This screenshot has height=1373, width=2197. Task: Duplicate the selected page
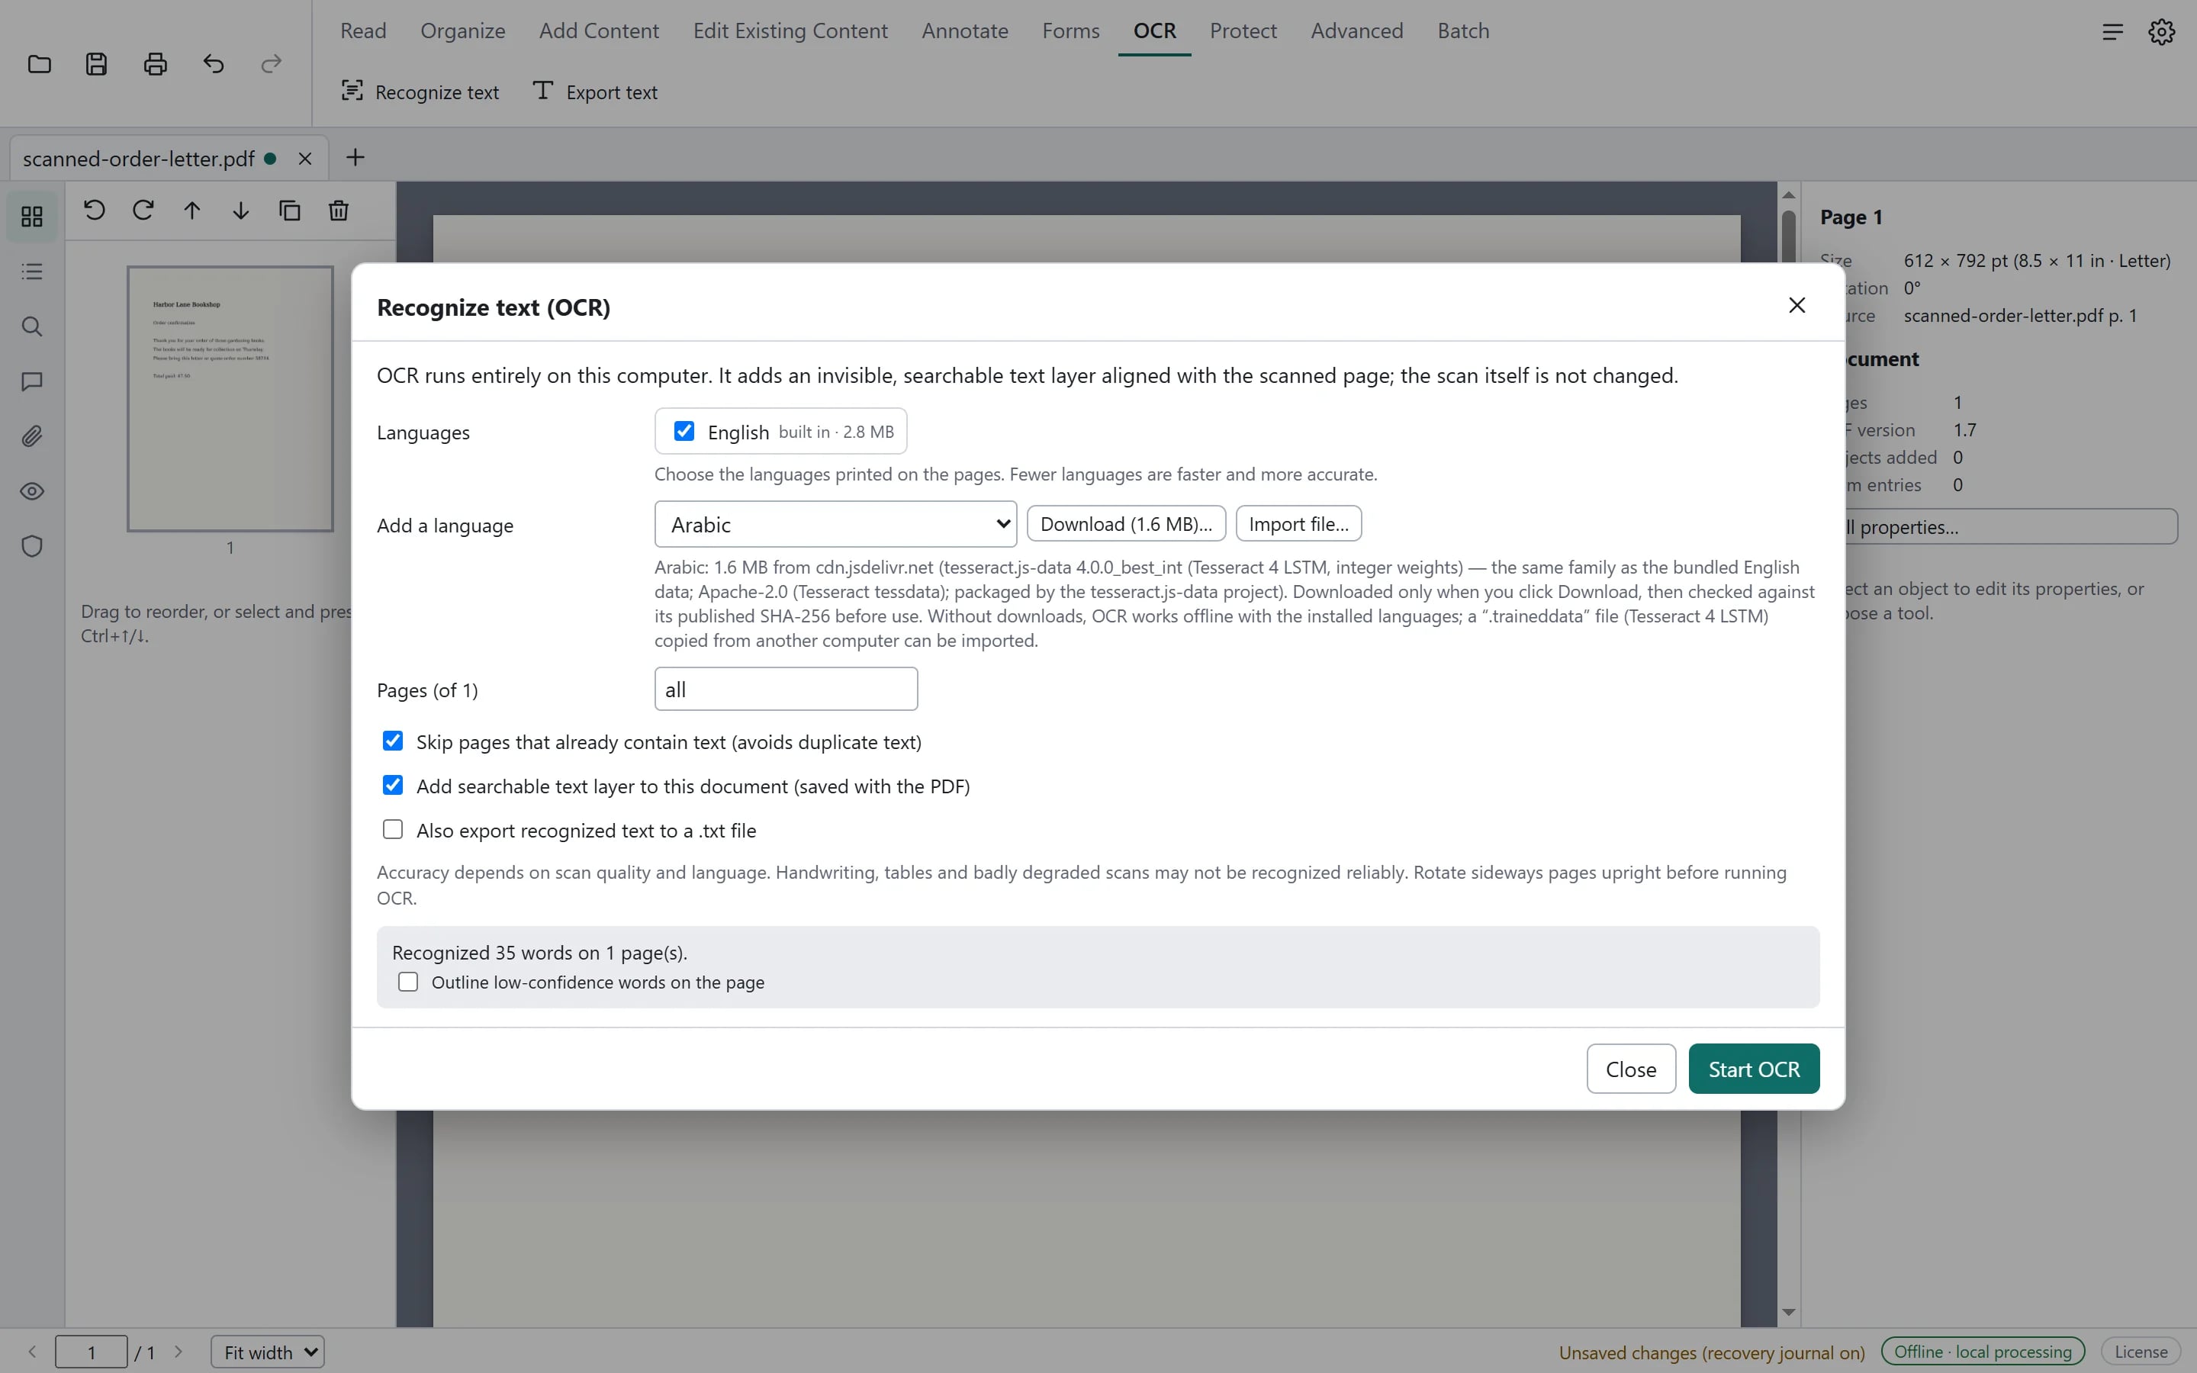(290, 211)
